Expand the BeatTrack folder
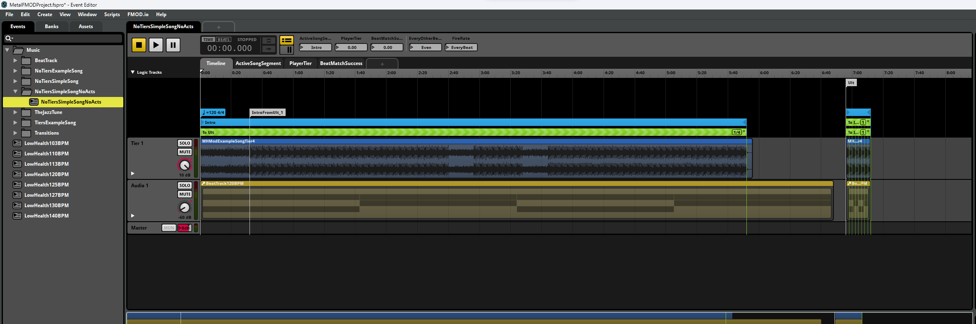Viewport: 976px width, 324px height. pyautogui.click(x=15, y=60)
